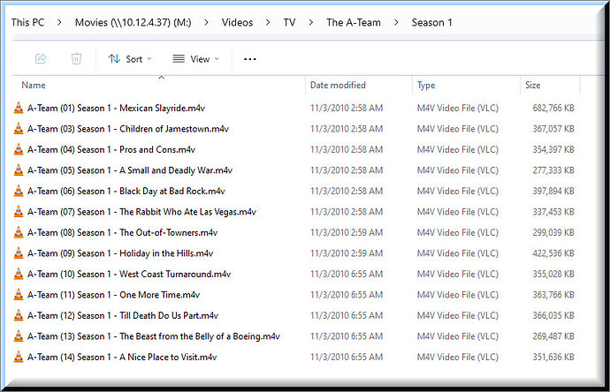The height and width of the screenshot is (392, 610).
Task: Sort by Type column header
Action: pyautogui.click(x=426, y=85)
